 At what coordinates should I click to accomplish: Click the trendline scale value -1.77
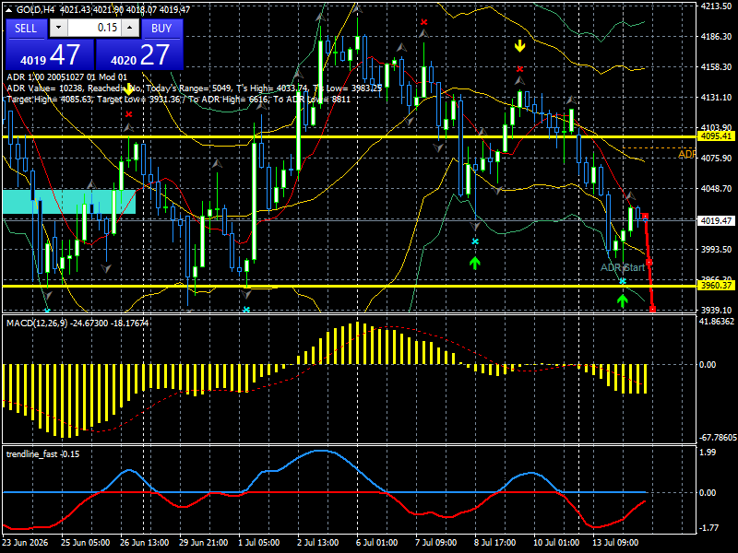pos(708,528)
